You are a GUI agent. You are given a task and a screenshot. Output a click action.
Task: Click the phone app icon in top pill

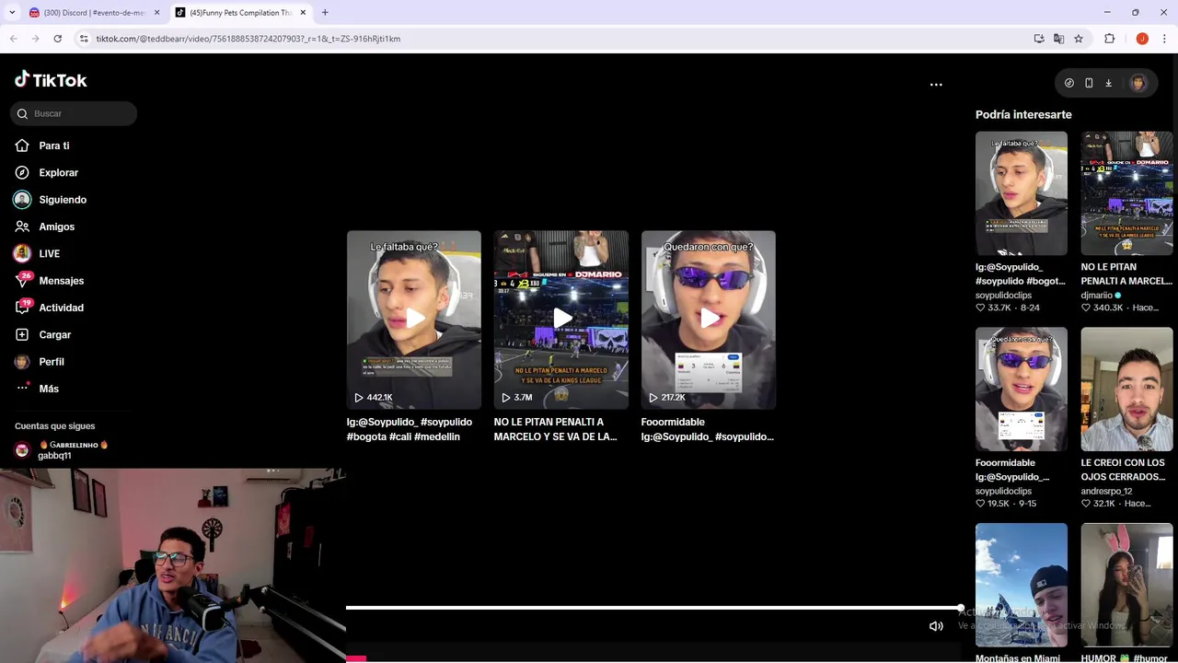[x=1089, y=83]
